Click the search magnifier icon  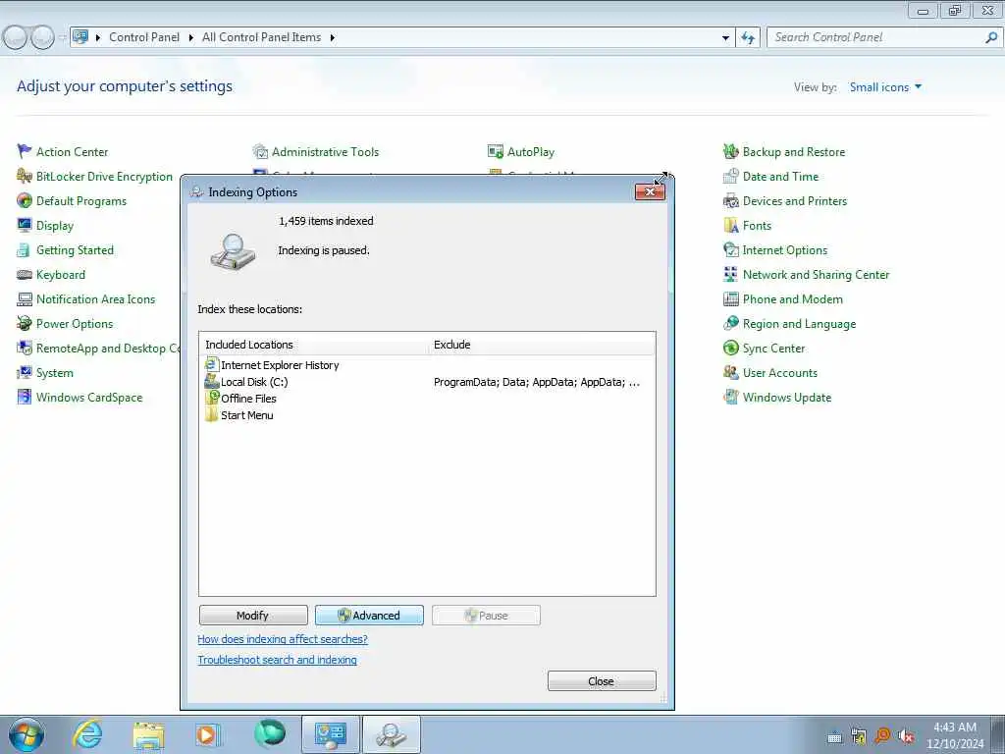[x=991, y=37]
